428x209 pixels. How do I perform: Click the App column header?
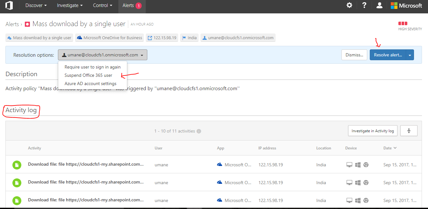tap(221, 148)
